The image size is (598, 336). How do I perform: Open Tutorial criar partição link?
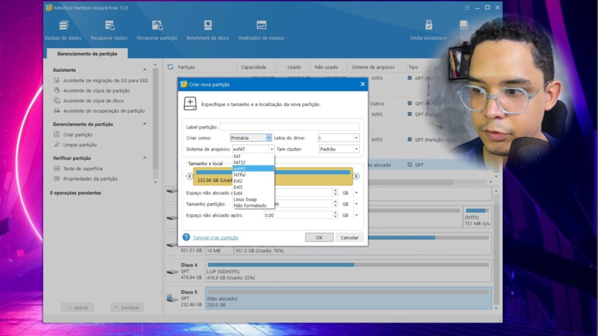(215, 238)
